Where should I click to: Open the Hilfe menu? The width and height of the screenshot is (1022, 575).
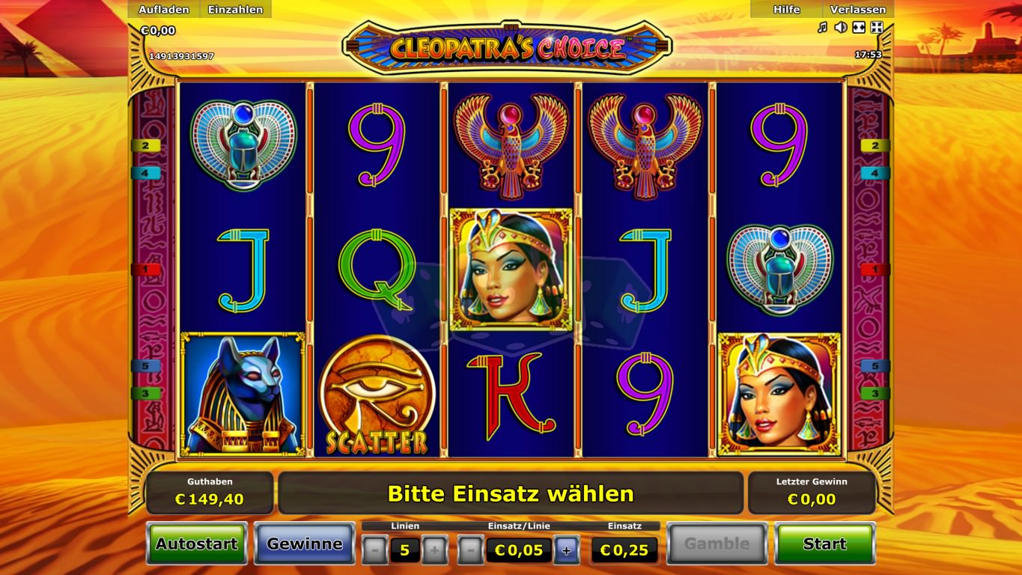pyautogui.click(x=786, y=10)
